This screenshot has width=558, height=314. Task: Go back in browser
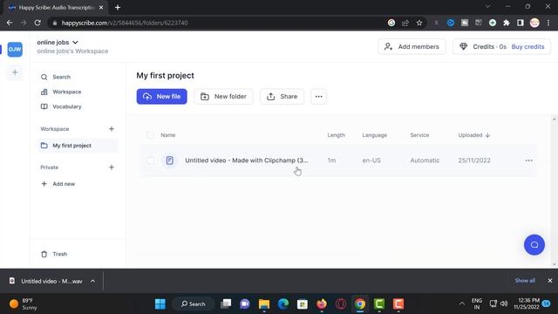tap(10, 23)
